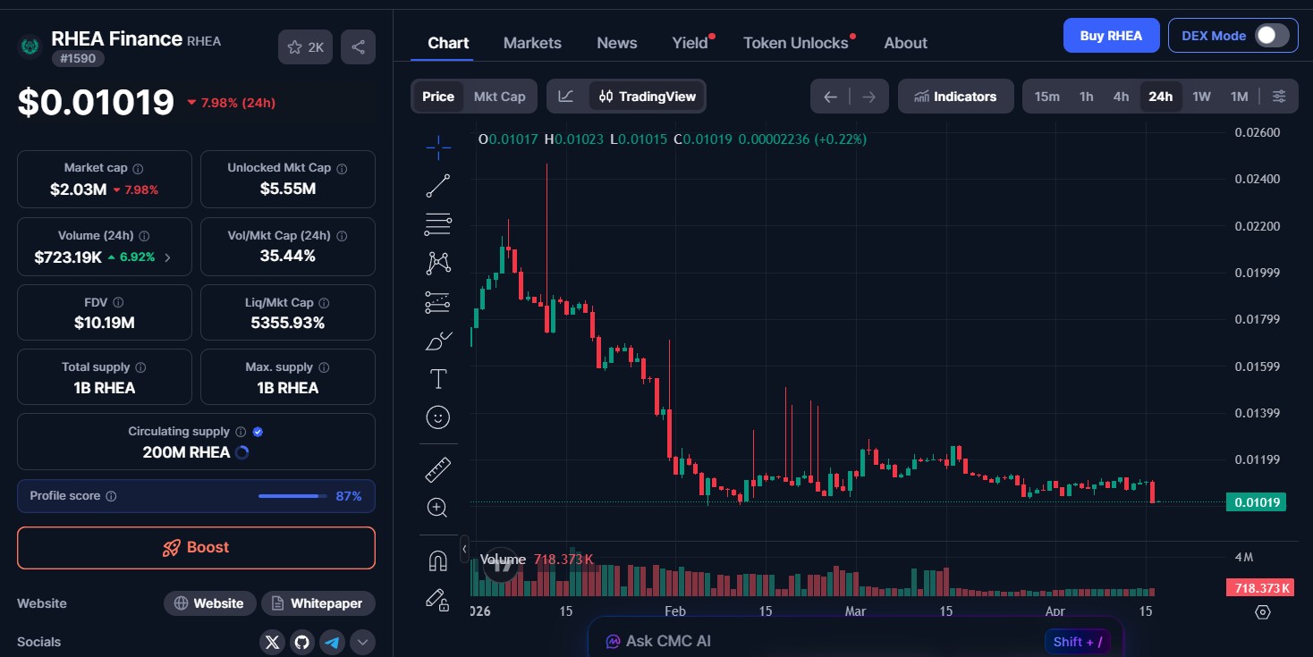Select the Text annotation tool

coord(438,378)
